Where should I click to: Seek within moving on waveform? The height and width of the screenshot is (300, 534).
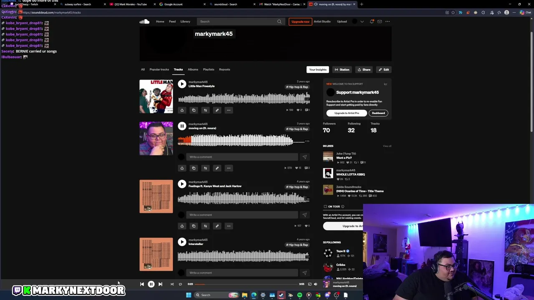tap(244, 140)
